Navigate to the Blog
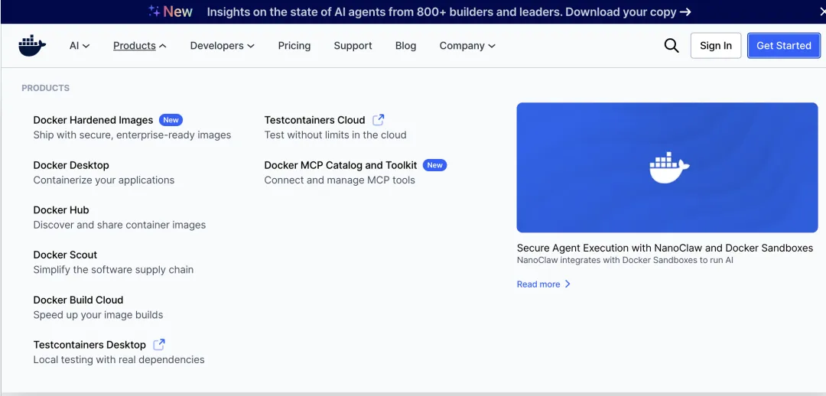Screen dimensions: 826x396 coord(405,46)
